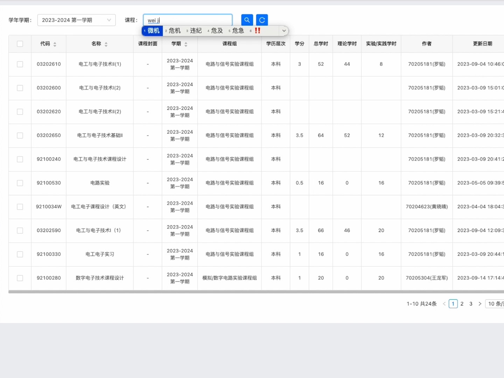Check the row for 电工电子实习
This screenshot has width=504, height=378.
20,254
